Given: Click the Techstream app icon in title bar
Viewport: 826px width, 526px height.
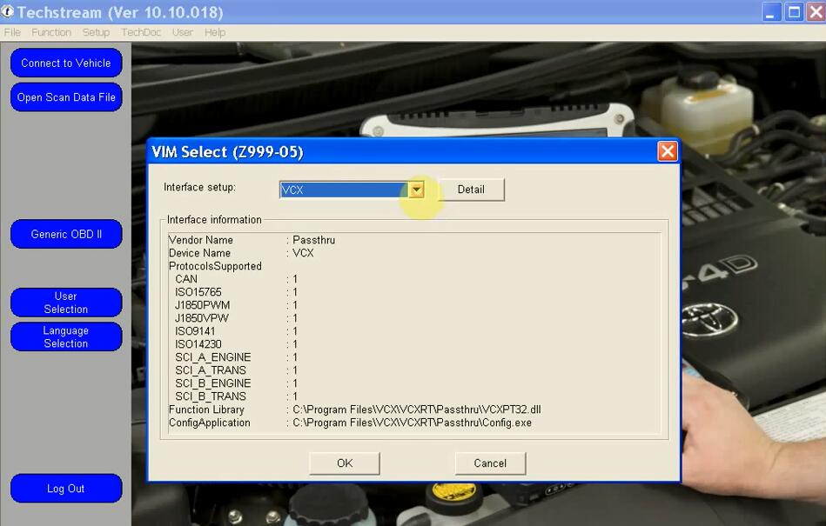Looking at the screenshot, I should click(7, 11).
